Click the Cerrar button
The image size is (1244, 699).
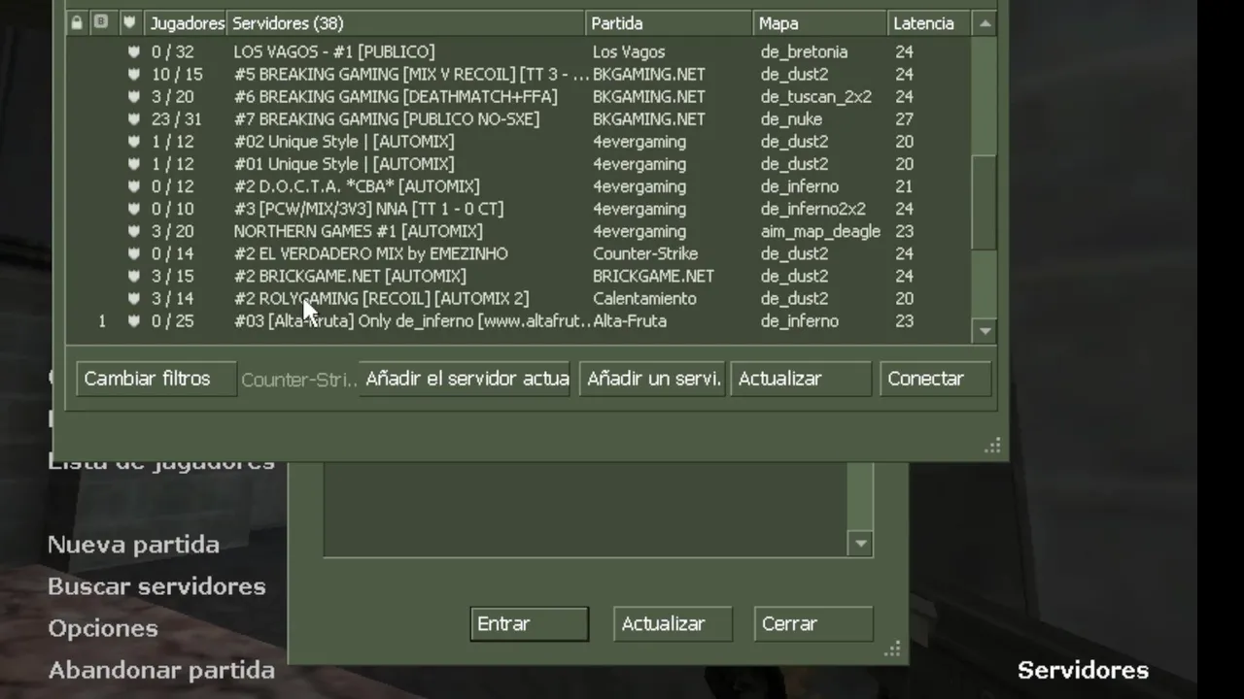[x=813, y=624]
